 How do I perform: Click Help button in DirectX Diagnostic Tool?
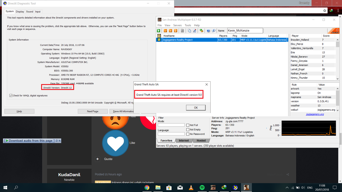click(19, 111)
